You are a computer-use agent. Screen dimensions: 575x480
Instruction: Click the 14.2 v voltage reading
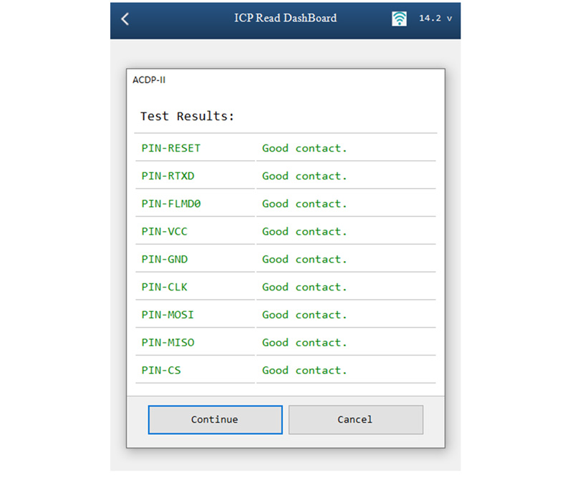click(435, 19)
